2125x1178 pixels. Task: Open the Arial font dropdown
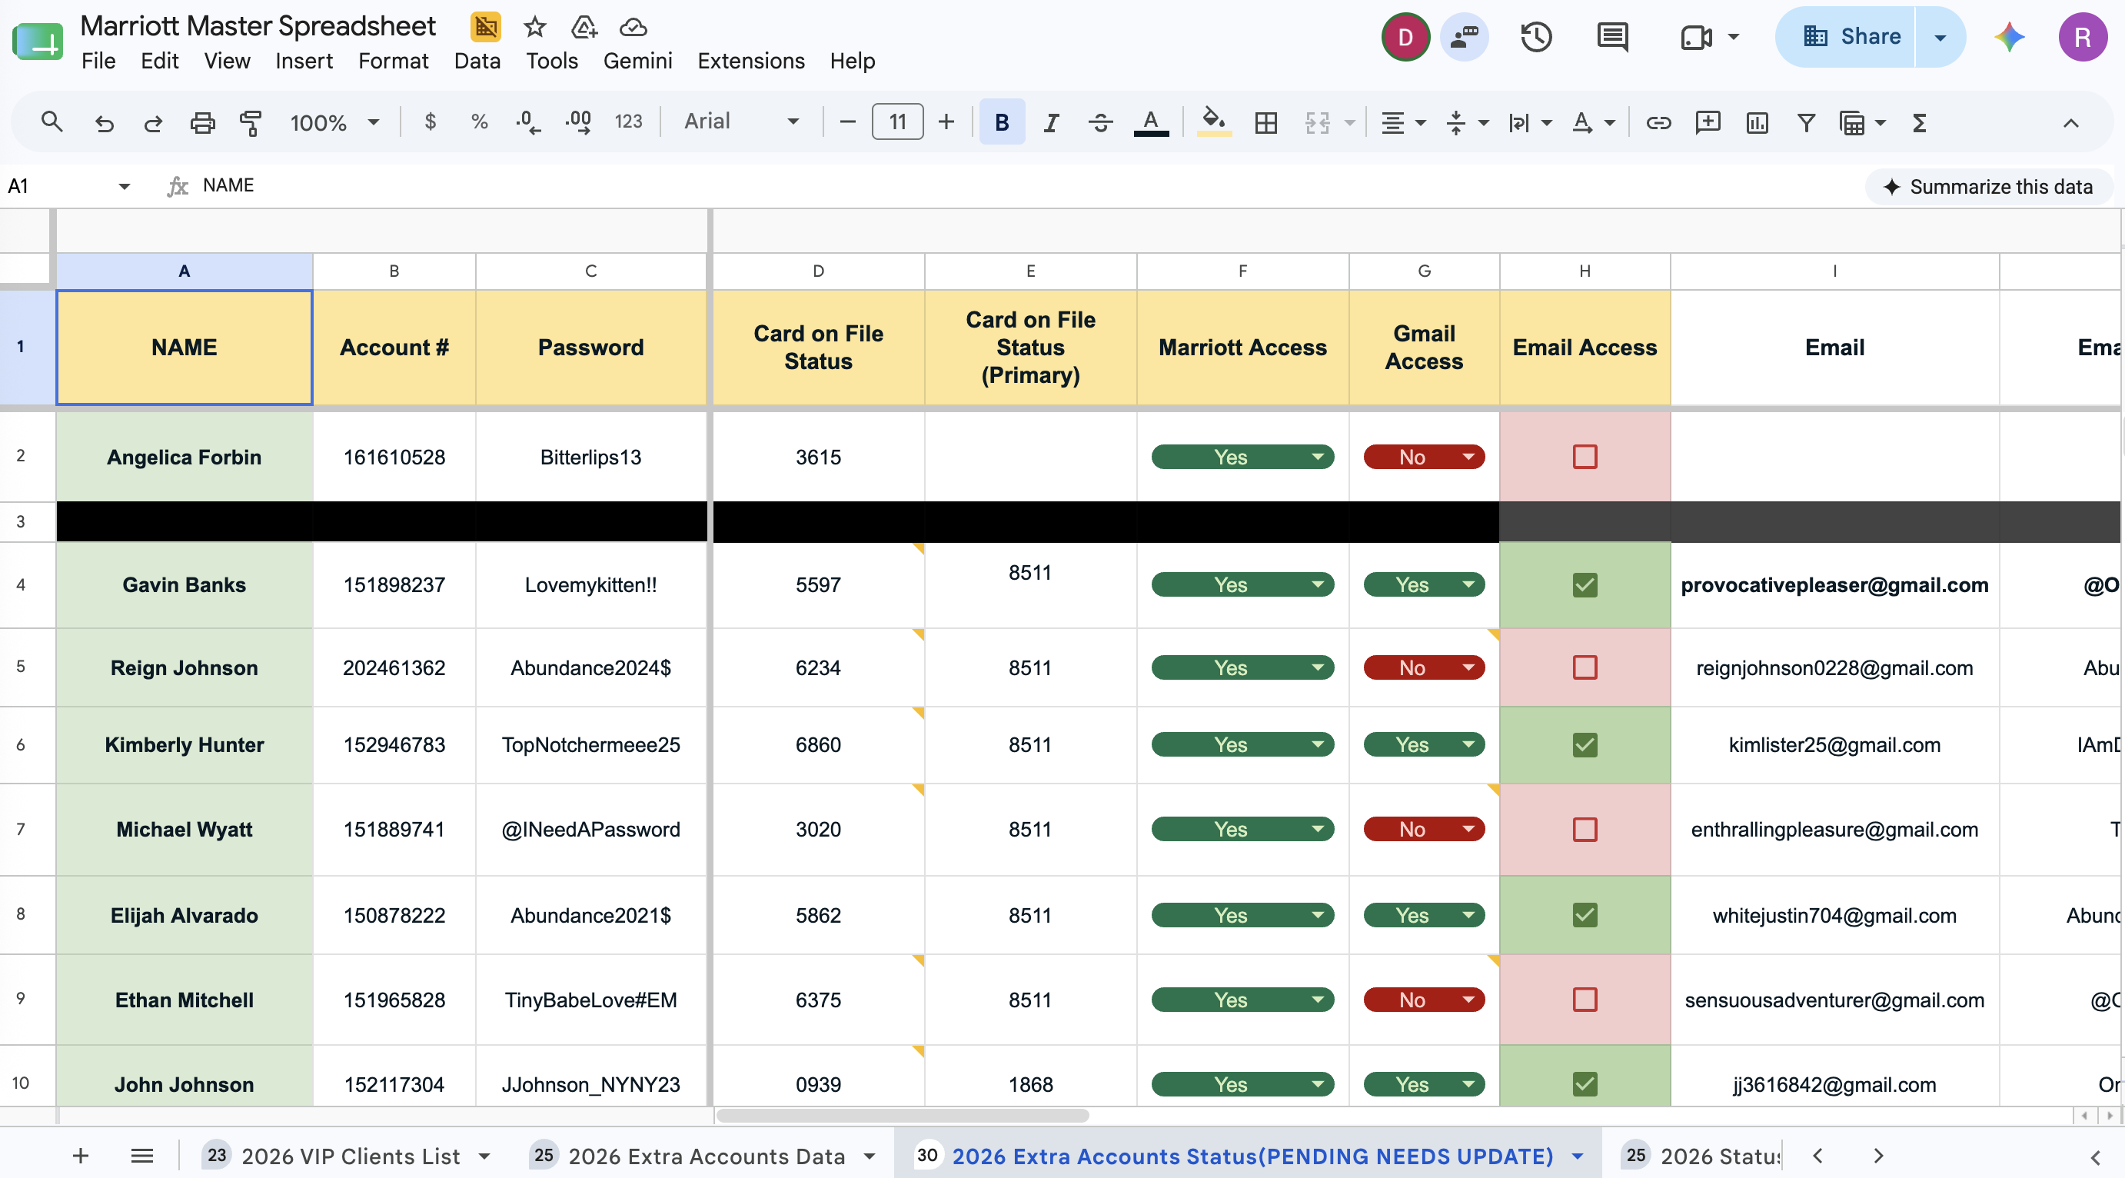[741, 122]
